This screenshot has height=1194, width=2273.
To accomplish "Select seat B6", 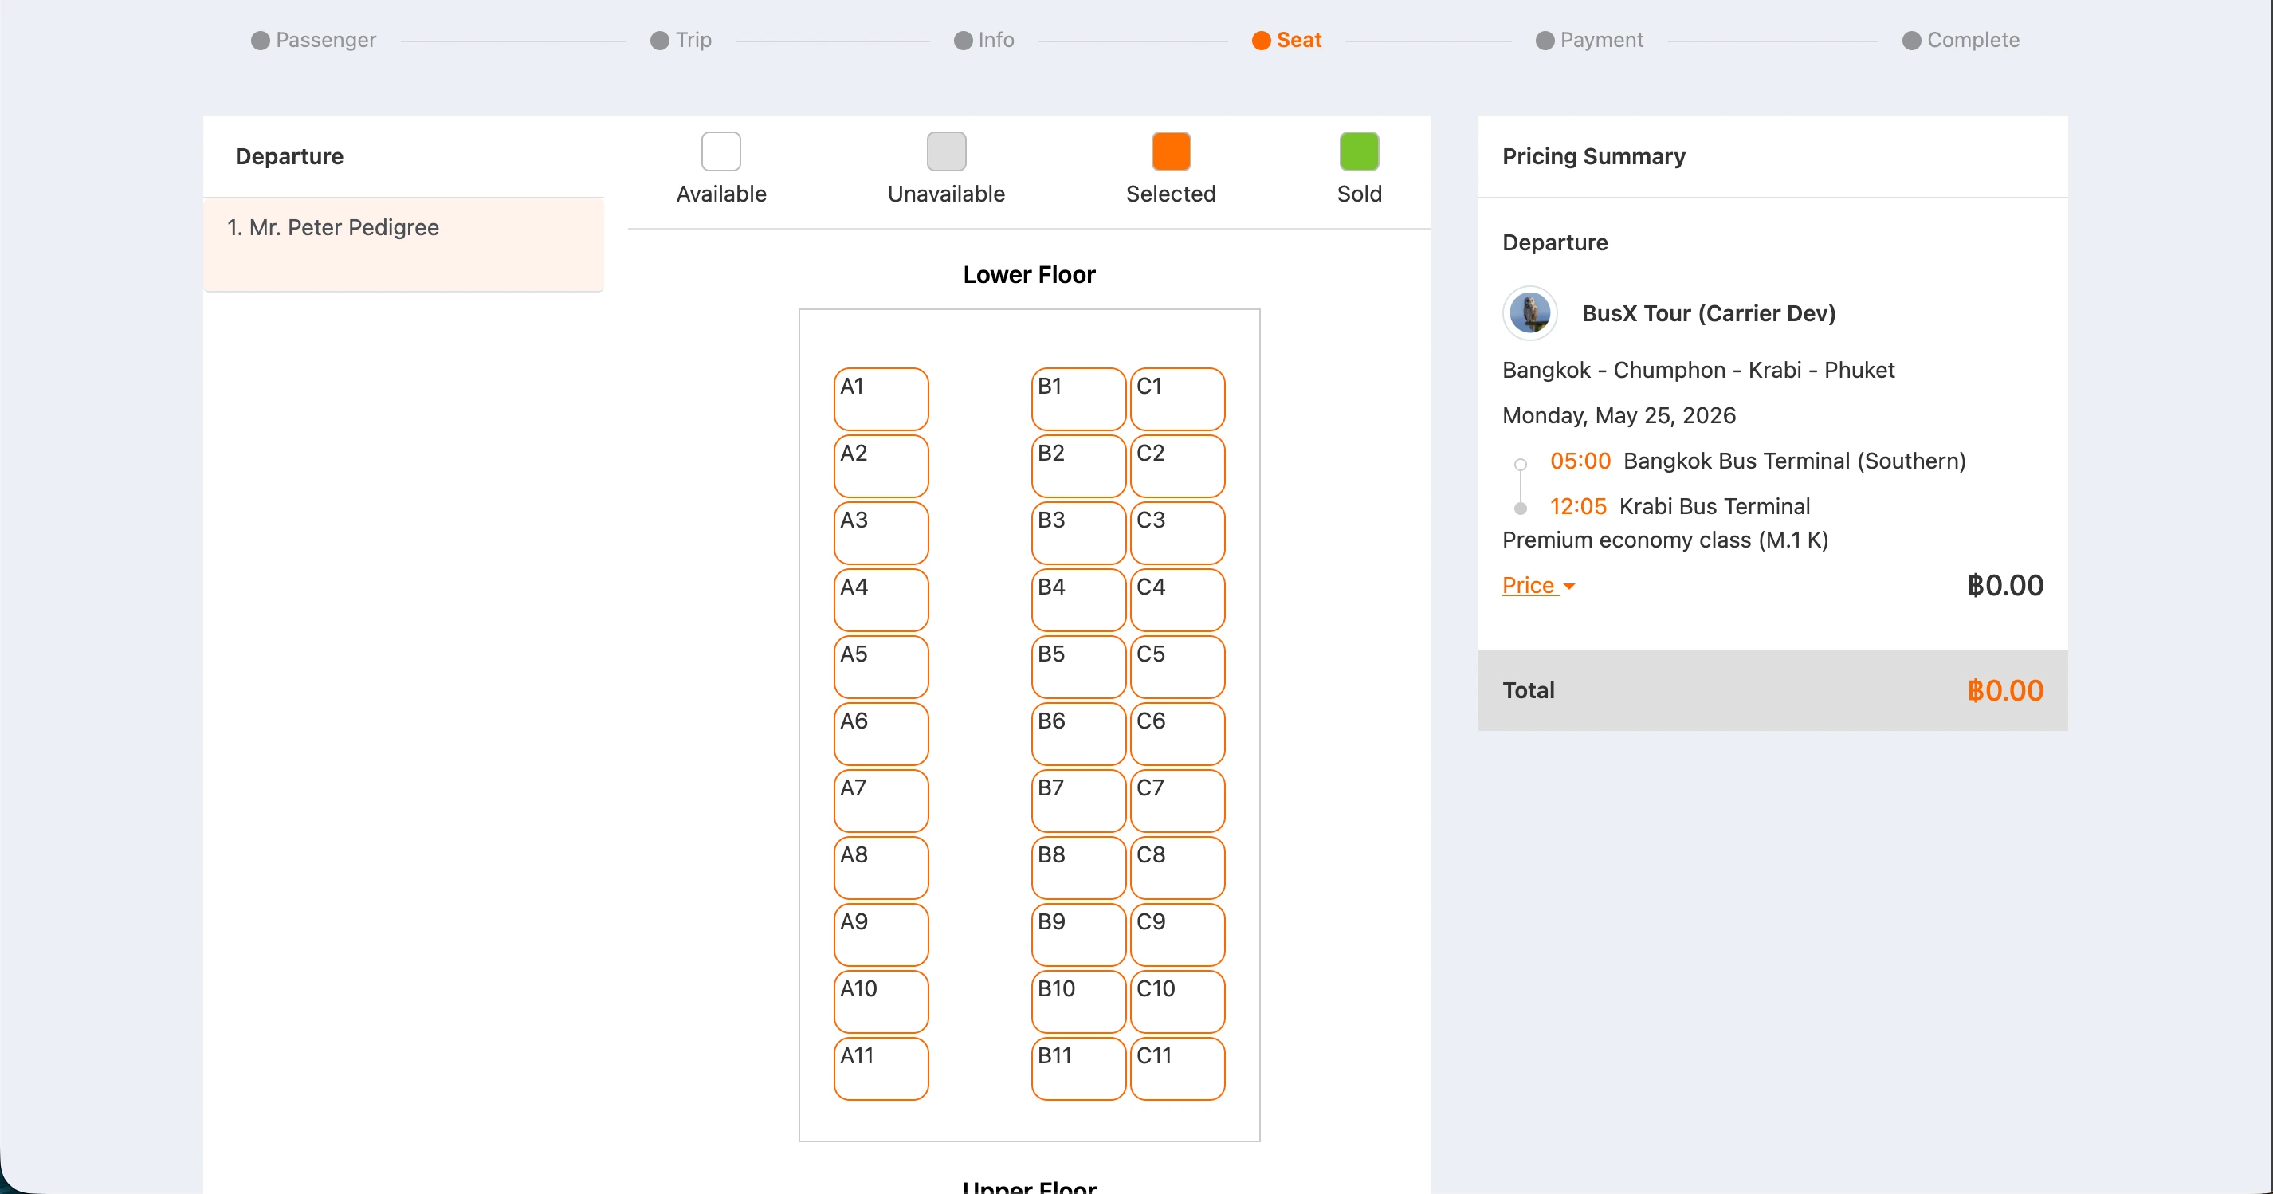I will coord(1078,734).
